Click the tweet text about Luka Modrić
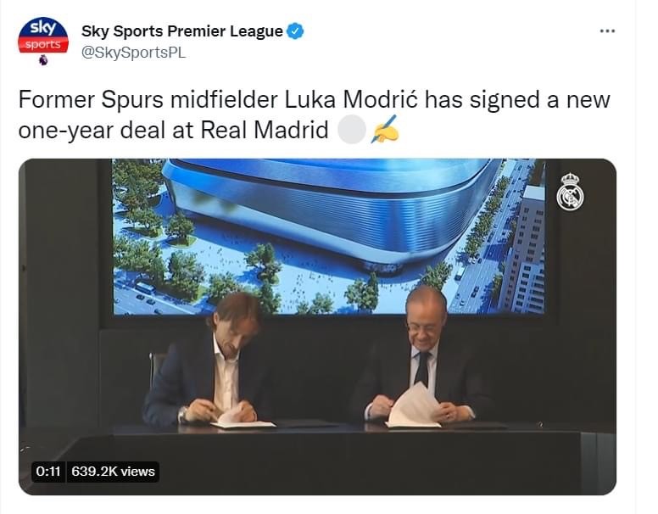Viewport: 658px width, 514px height. click(x=314, y=115)
